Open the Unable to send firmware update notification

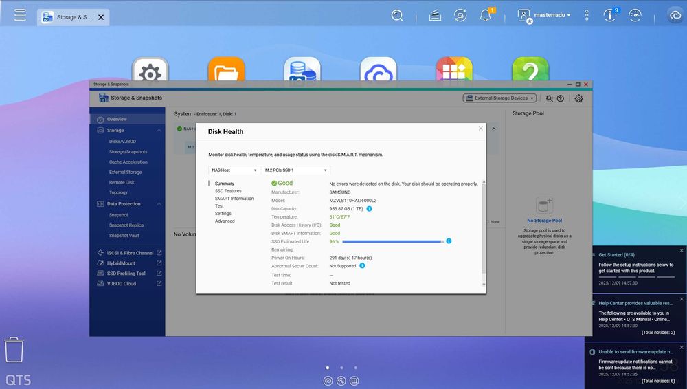[x=636, y=365]
